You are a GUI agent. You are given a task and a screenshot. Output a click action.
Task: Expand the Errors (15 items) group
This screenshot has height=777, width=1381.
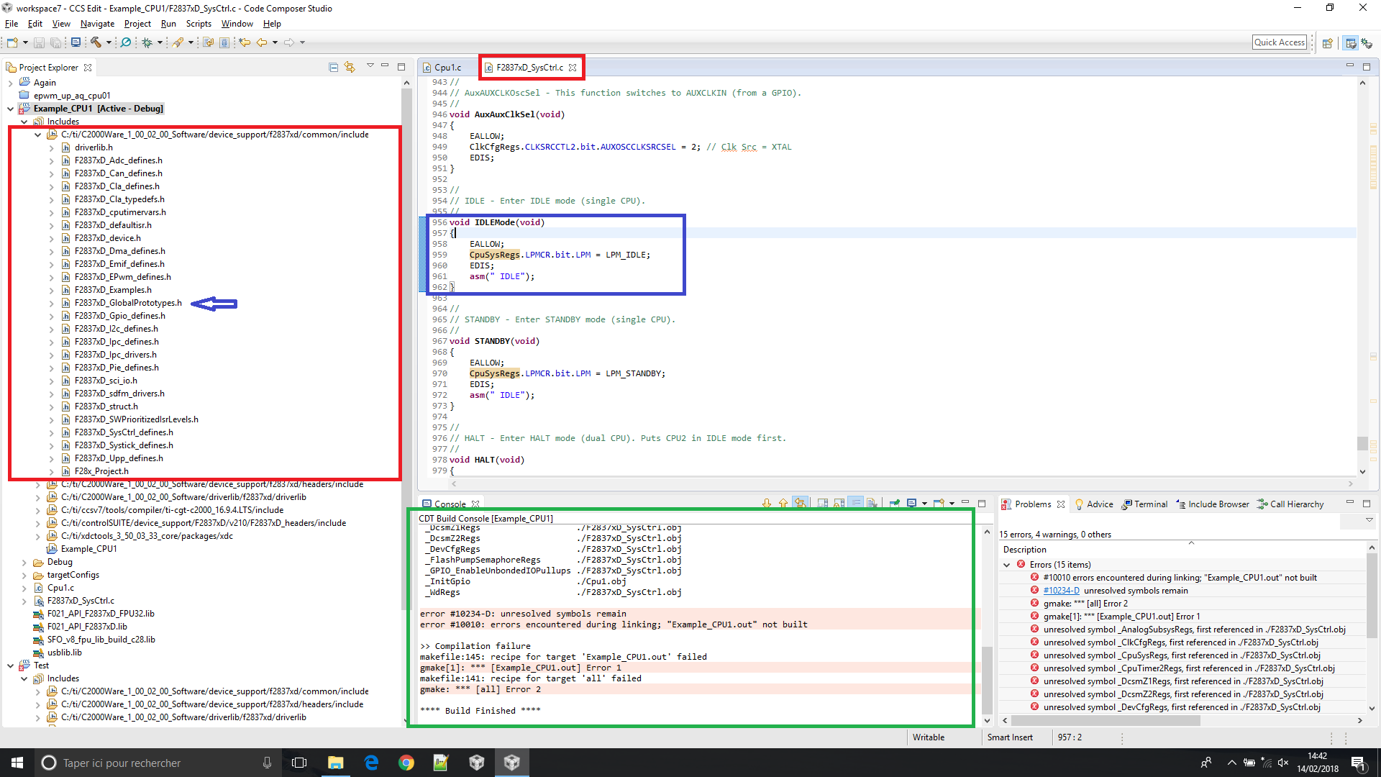point(1007,565)
